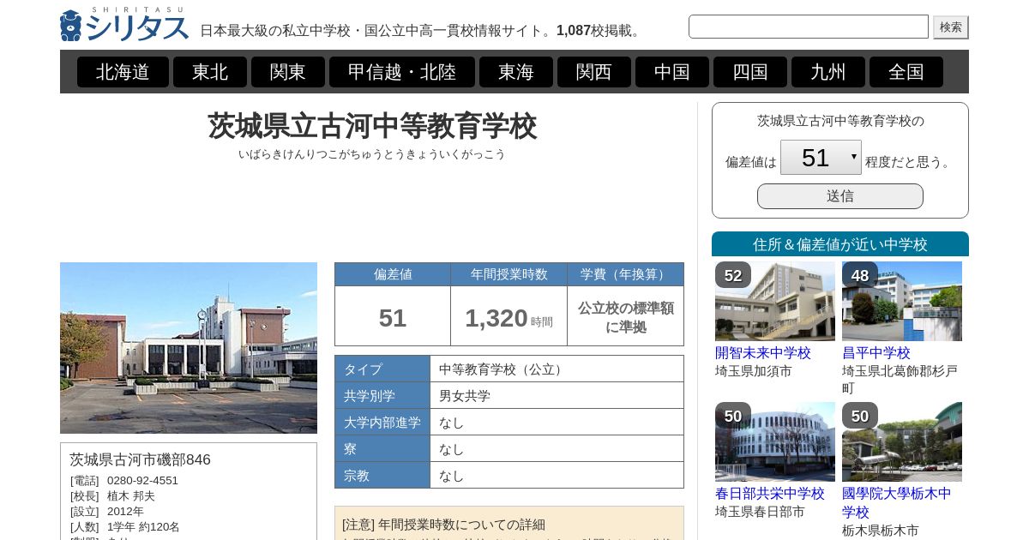Click the タイプ row label
This screenshot has width=1029, height=540.
click(x=382, y=369)
